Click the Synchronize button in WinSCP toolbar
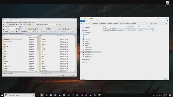The image size is (173, 97). pos(11,25)
